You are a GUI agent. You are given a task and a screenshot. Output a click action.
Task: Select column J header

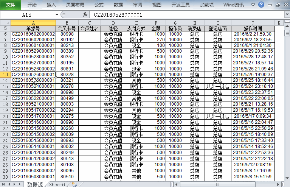pos(253,23)
